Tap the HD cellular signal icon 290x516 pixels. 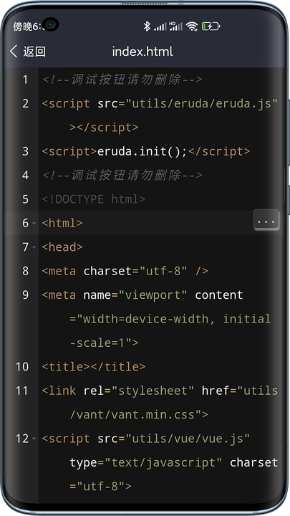tap(175, 27)
